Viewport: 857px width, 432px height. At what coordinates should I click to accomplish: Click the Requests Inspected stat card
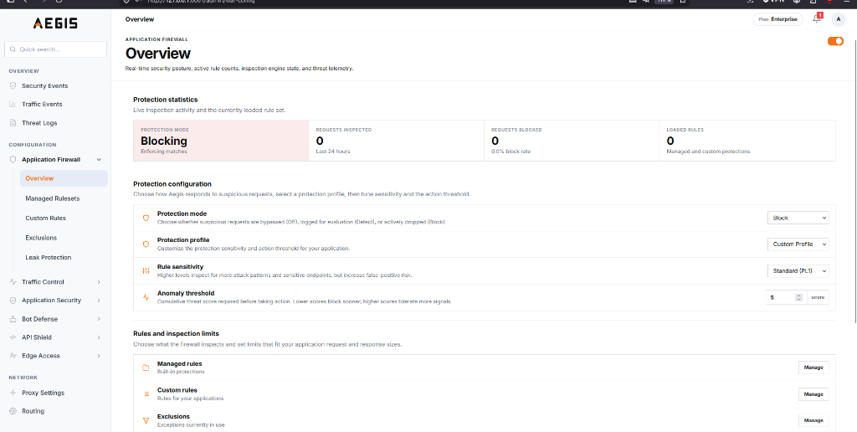[x=396, y=141]
